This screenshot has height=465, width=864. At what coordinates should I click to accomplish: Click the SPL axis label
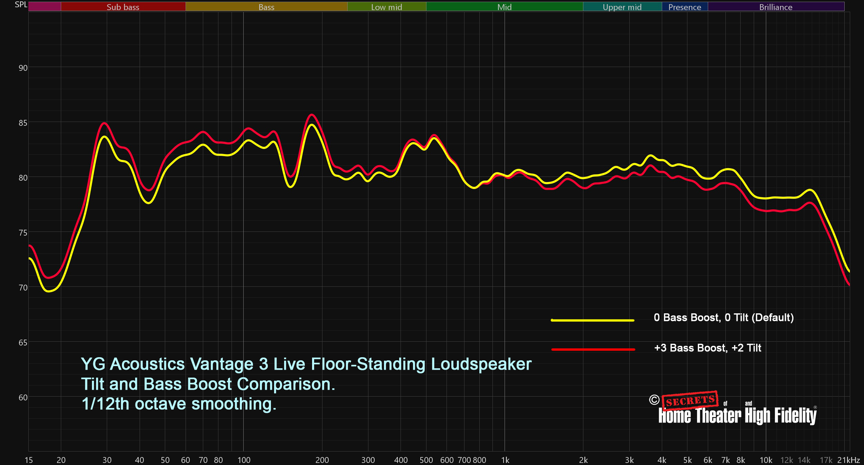[21, 5]
